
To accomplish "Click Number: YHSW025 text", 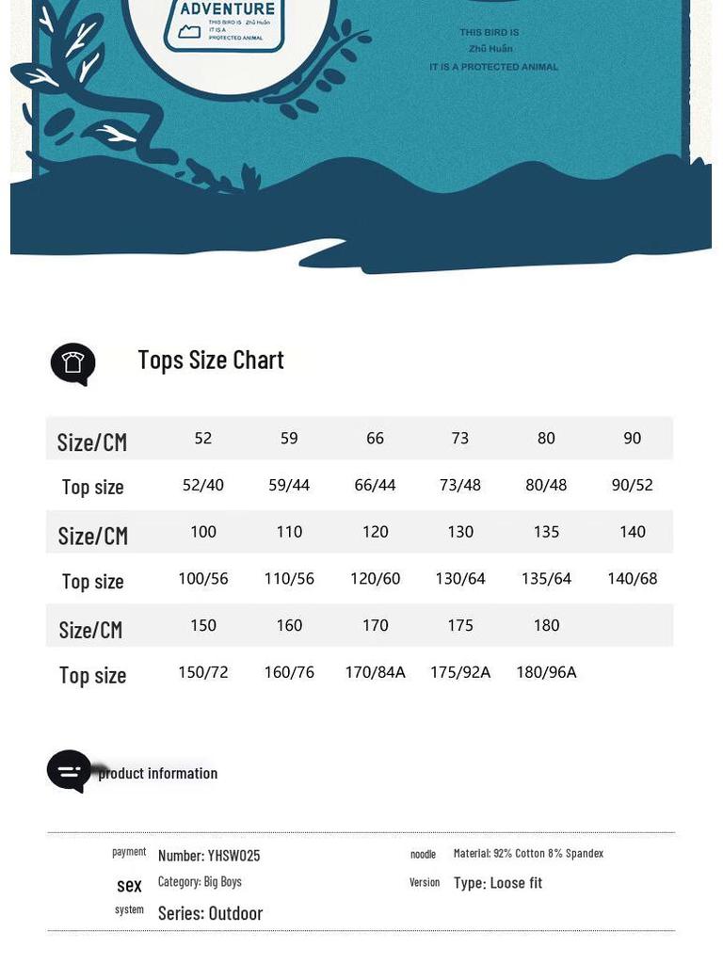I will point(209,856).
